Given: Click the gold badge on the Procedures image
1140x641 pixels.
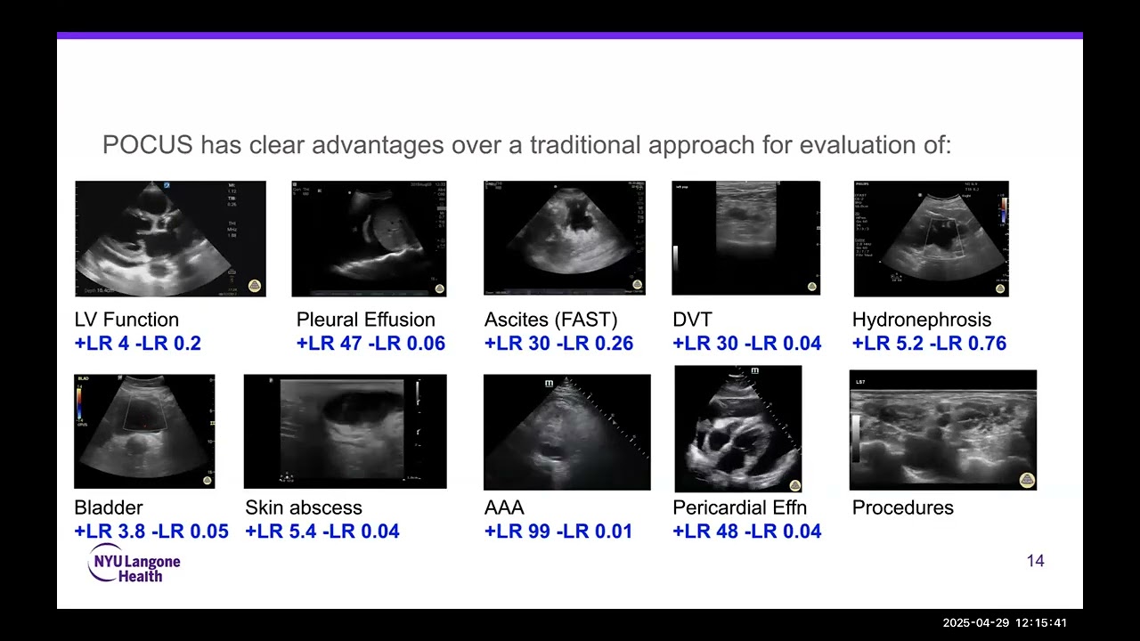Looking at the screenshot, I should coord(1027,479).
